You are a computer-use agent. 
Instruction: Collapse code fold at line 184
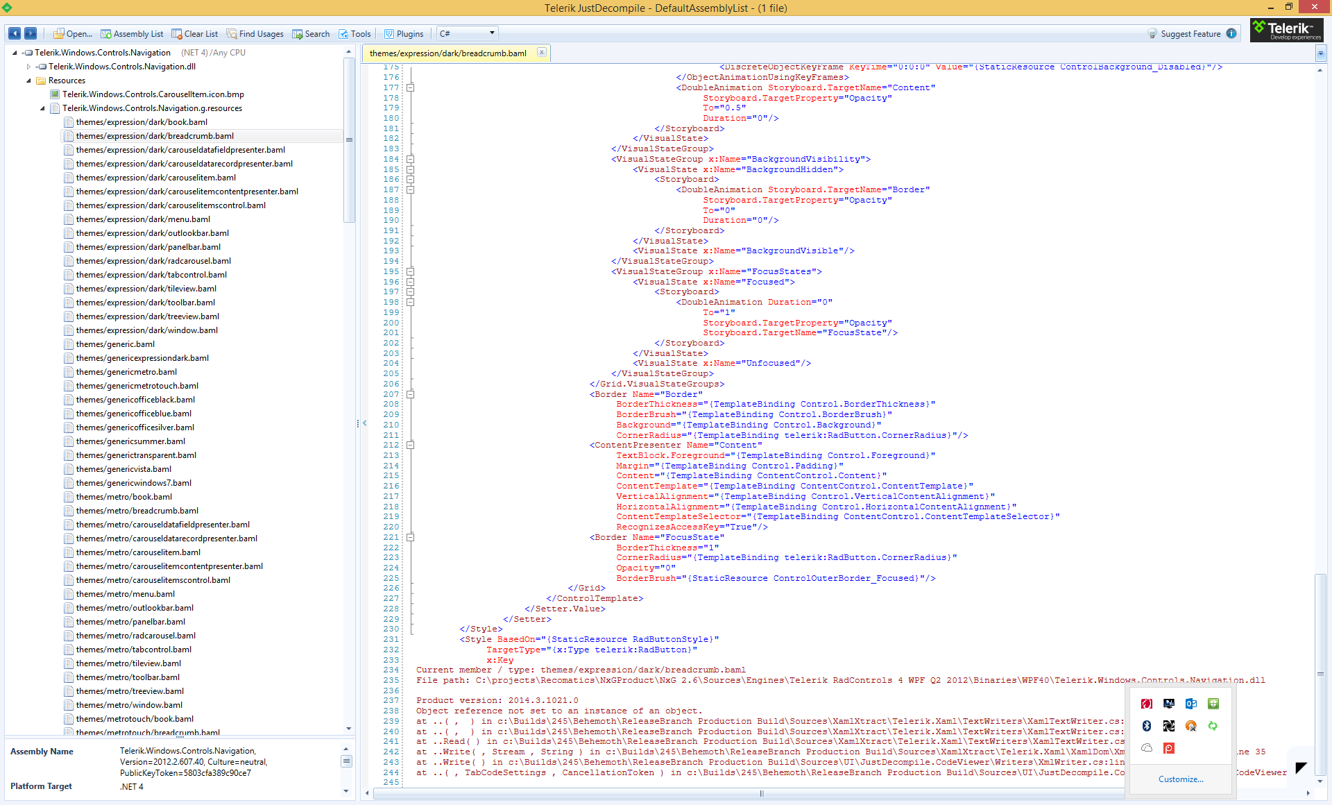coord(410,159)
